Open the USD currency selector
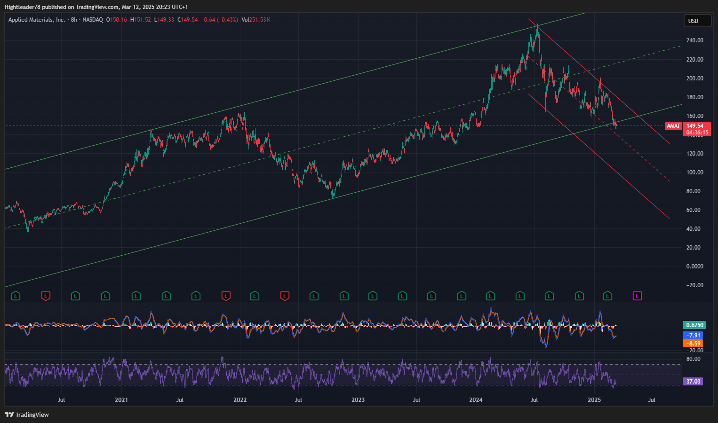The width and height of the screenshot is (718, 423). pyautogui.click(x=697, y=21)
